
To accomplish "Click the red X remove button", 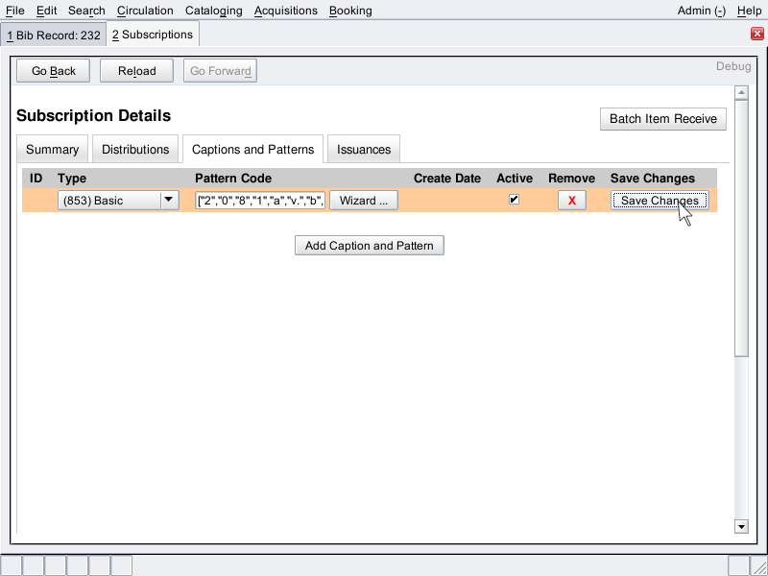I will [571, 201].
